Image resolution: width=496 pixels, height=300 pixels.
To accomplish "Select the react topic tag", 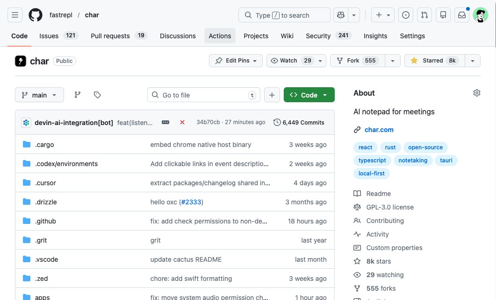I will pos(366,147).
